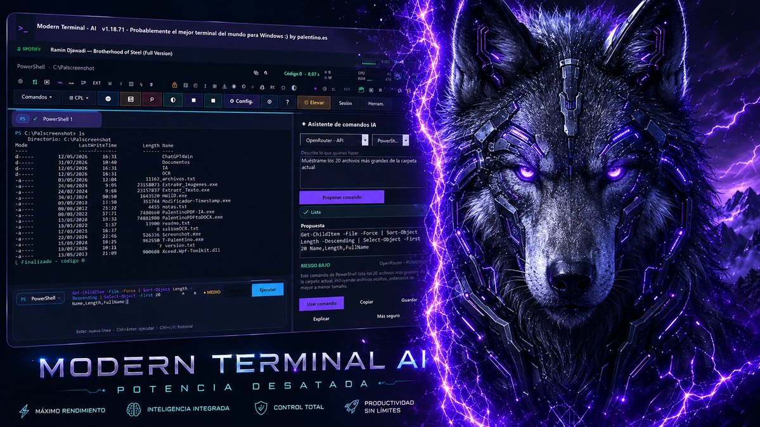Toggle the small half-moon theme icon
This screenshot has height=427, width=760.
(x=294, y=87)
